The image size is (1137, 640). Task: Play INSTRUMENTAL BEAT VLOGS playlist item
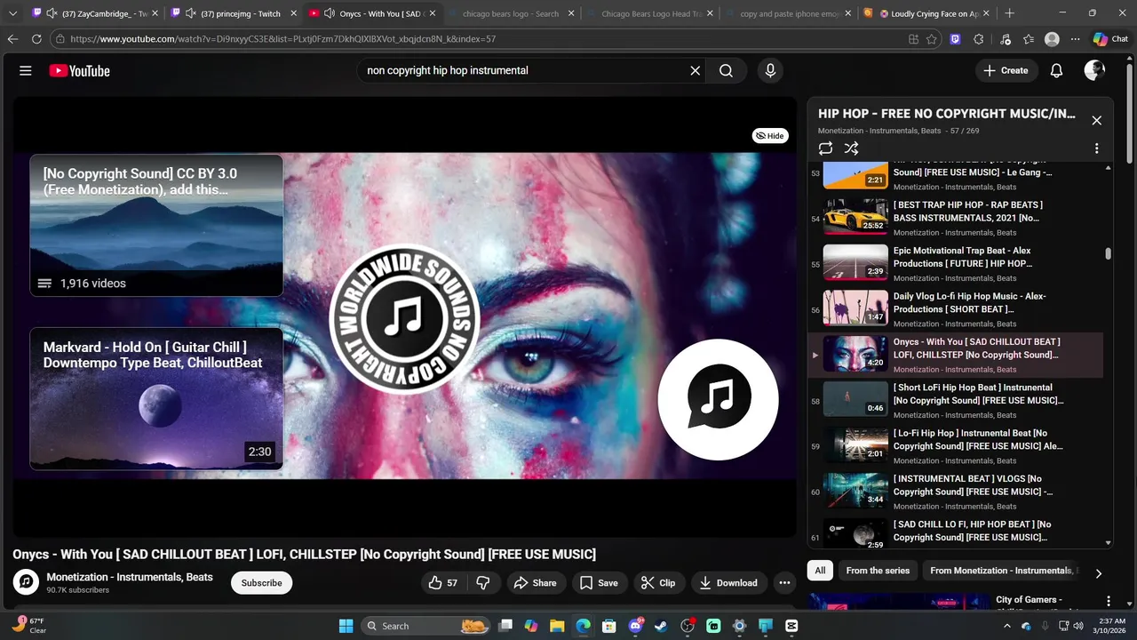tap(955, 491)
